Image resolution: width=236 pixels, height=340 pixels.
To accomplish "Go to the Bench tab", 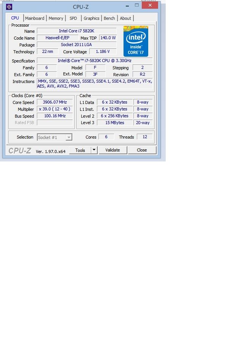I will (109, 18).
